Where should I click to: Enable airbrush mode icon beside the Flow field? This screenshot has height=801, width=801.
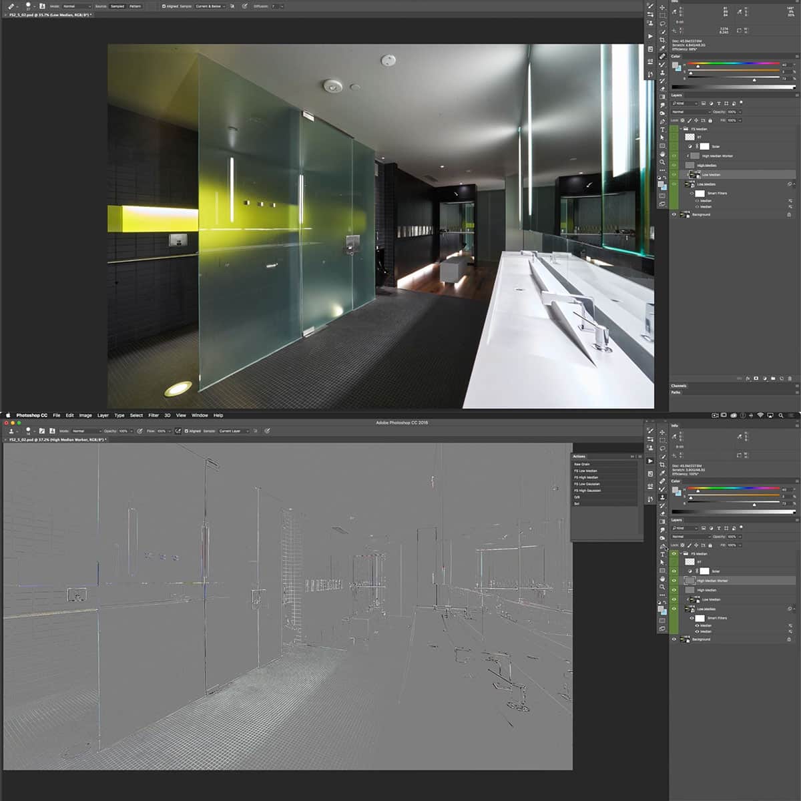(x=178, y=431)
